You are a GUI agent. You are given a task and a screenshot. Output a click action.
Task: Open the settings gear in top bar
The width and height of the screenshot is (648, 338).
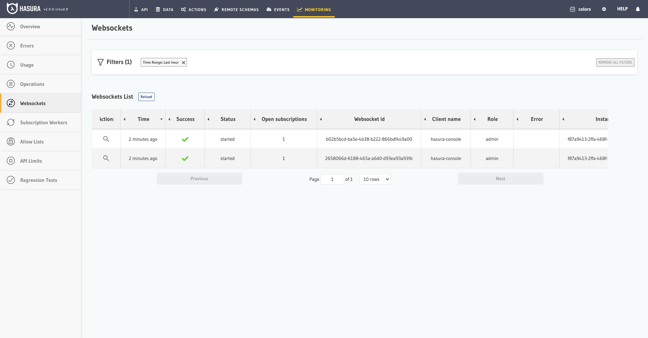604,9
